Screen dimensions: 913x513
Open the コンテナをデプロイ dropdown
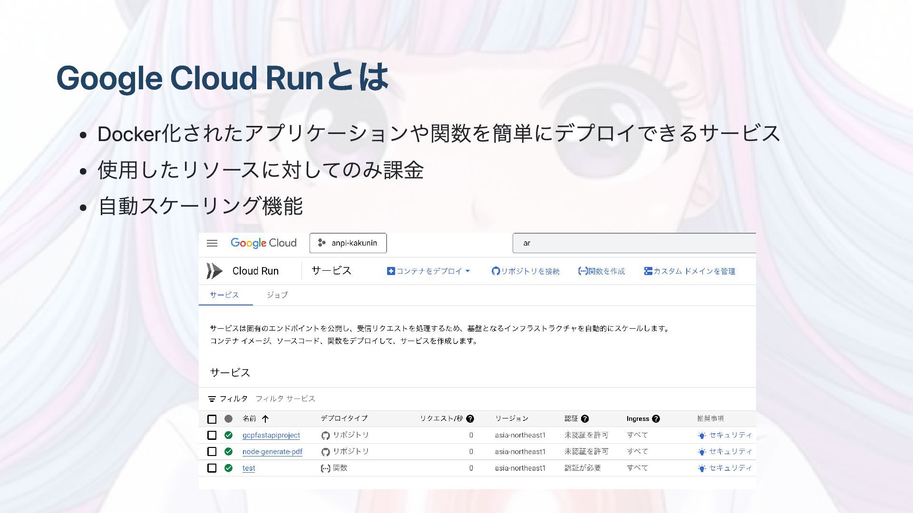coord(428,271)
